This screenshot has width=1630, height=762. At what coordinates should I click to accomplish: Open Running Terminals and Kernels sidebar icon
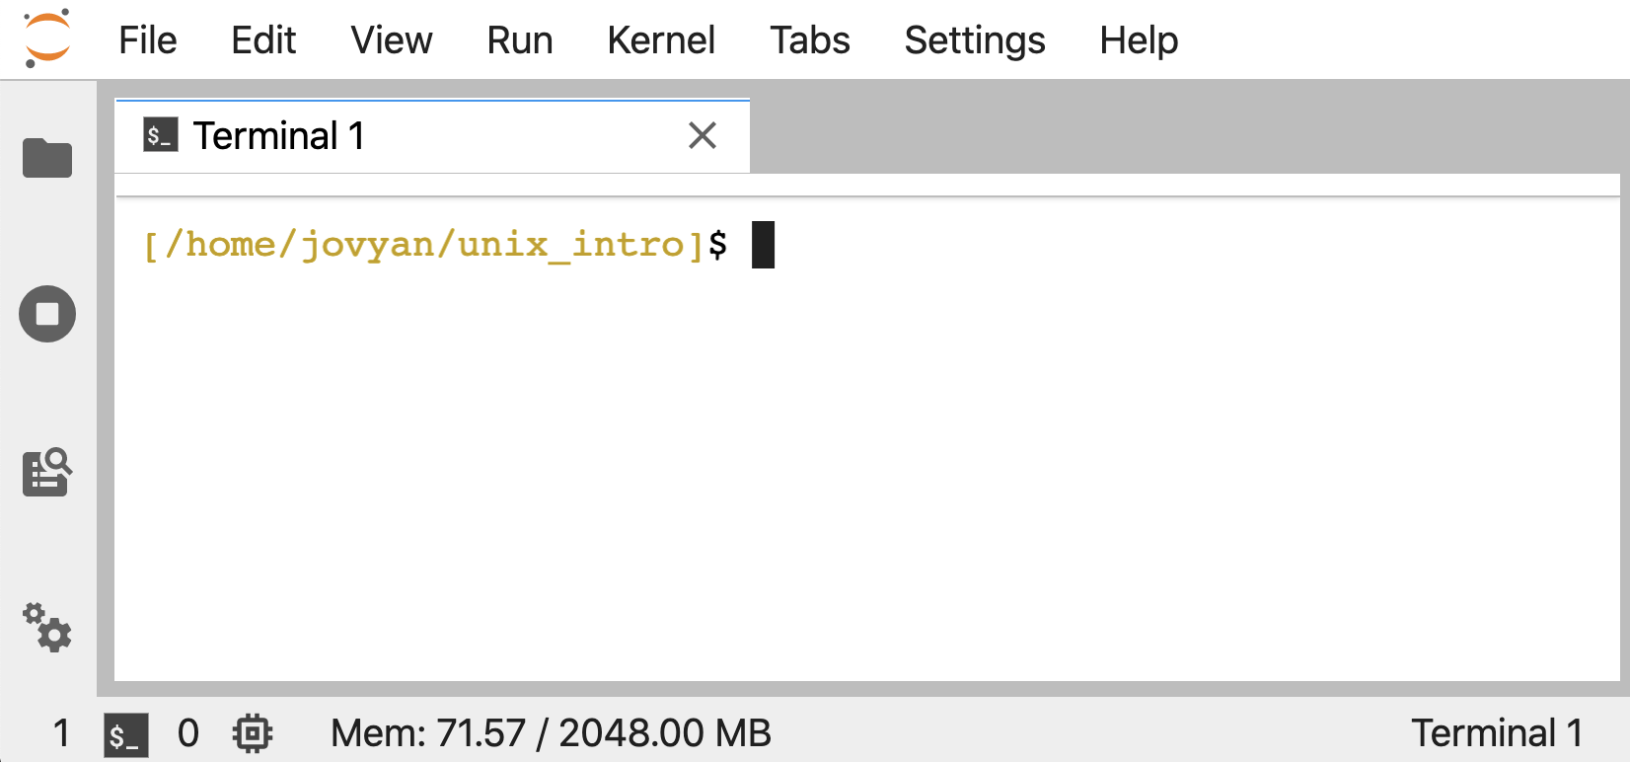tap(47, 314)
